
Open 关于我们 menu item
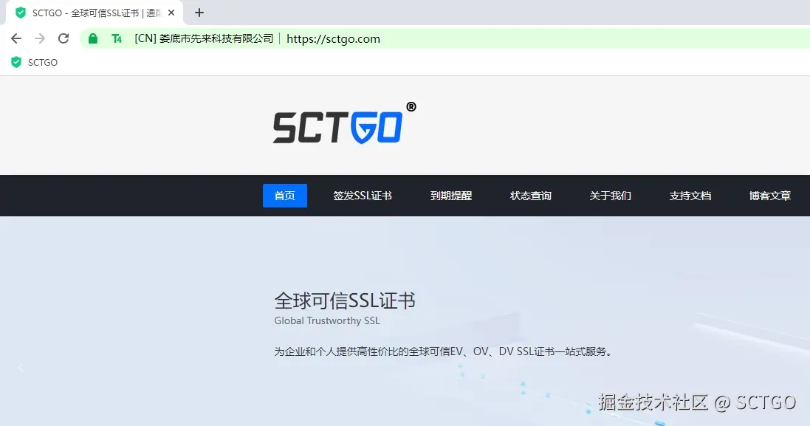[x=610, y=196]
